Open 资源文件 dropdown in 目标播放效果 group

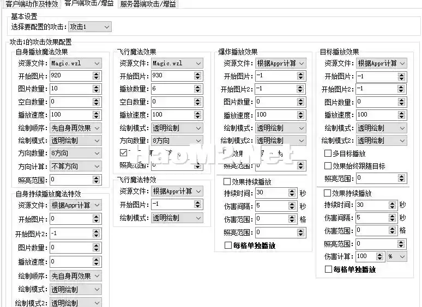click(381, 63)
